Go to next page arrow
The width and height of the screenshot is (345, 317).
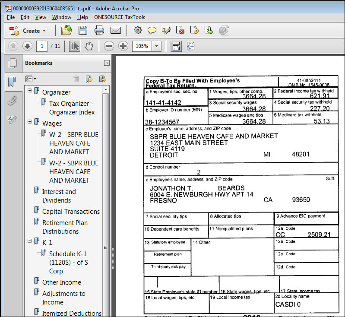point(27,46)
